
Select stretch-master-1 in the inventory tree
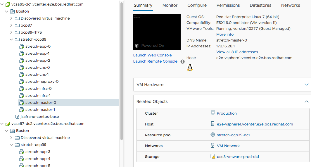(40, 110)
